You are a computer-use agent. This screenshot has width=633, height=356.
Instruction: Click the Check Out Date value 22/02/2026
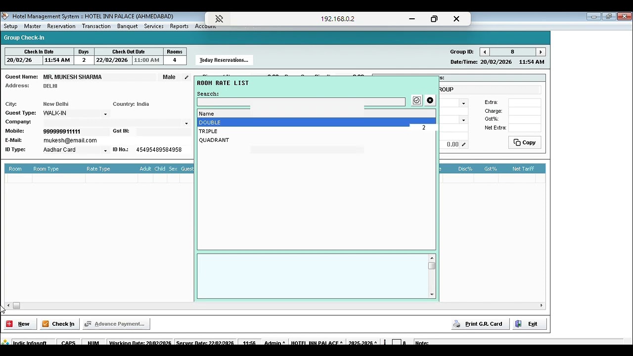click(112, 60)
